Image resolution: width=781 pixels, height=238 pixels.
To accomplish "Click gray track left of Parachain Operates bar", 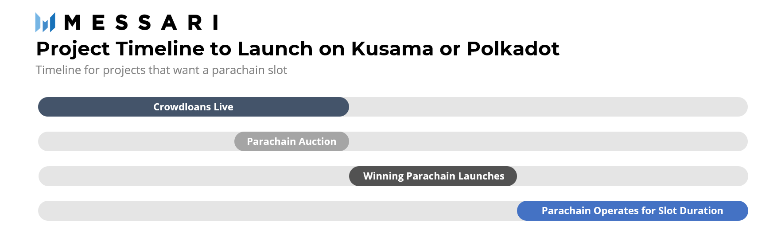I will 278,211.
